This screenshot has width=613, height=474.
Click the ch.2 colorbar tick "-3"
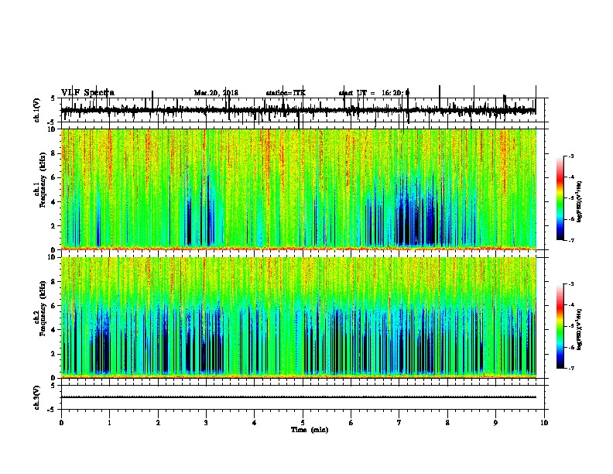tap(570, 284)
